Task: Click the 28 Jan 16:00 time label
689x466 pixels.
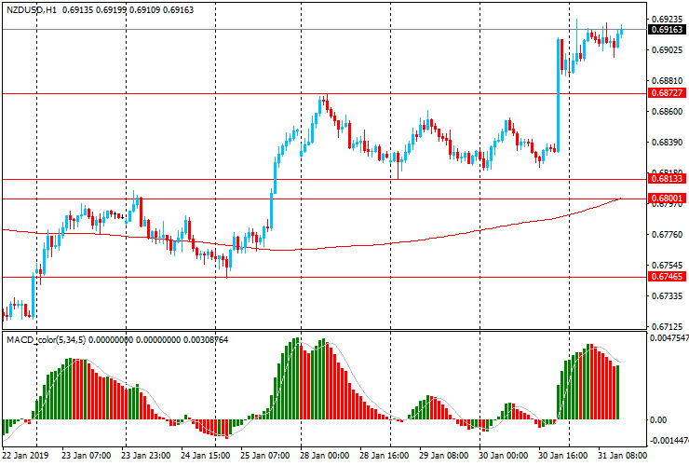Action: pyautogui.click(x=384, y=456)
